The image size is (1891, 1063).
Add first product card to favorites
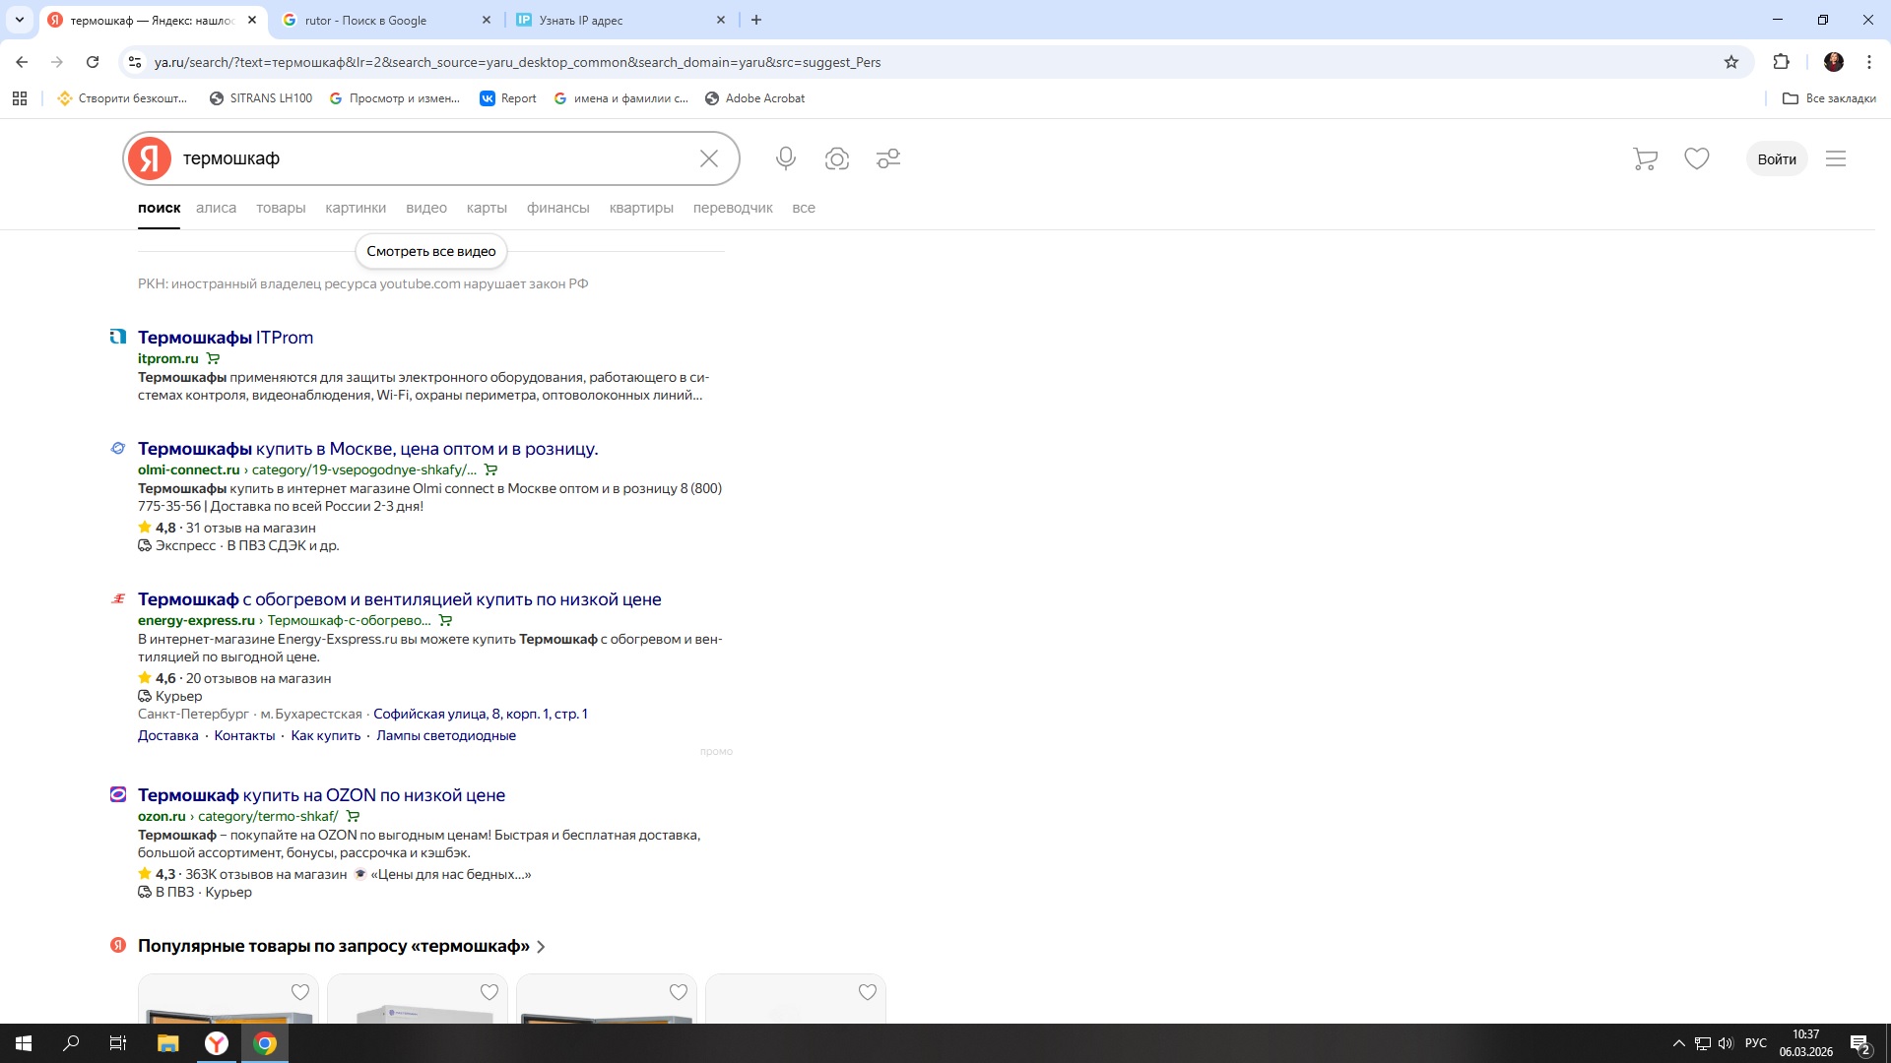tap(300, 992)
